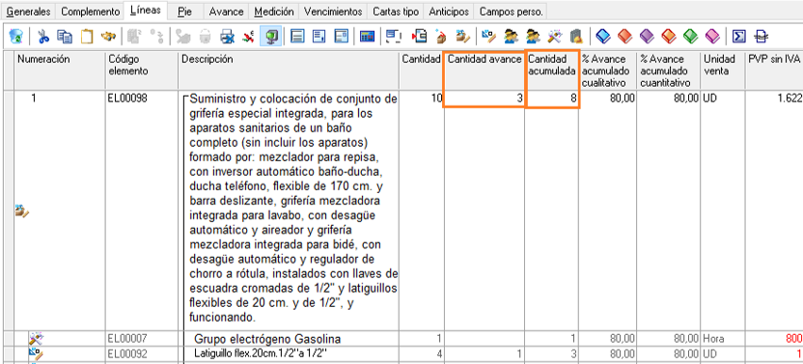Viewport: 803px width, 364px height.
Task: Click the grayed-out padlock toolbar icon
Action: [205, 37]
